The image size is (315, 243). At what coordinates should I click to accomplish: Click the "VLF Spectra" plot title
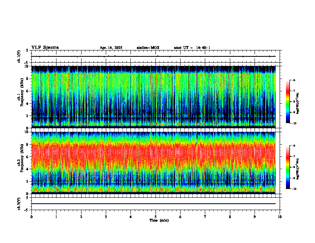coord(45,48)
